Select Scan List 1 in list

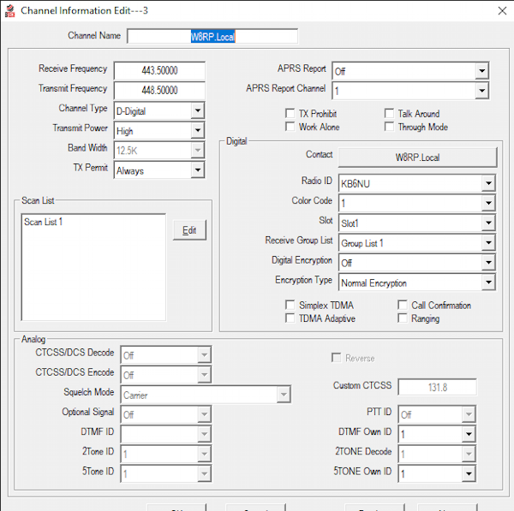pyautogui.click(x=44, y=223)
